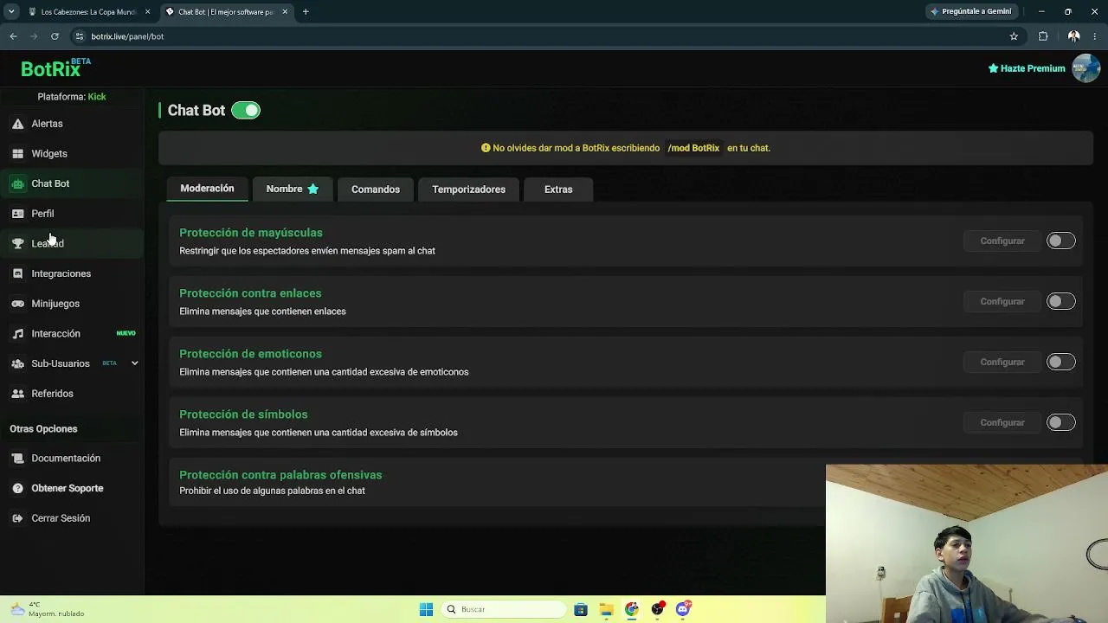Click Pregúntale a Gemini button
This screenshot has width=1108, height=623.
pos(969,12)
